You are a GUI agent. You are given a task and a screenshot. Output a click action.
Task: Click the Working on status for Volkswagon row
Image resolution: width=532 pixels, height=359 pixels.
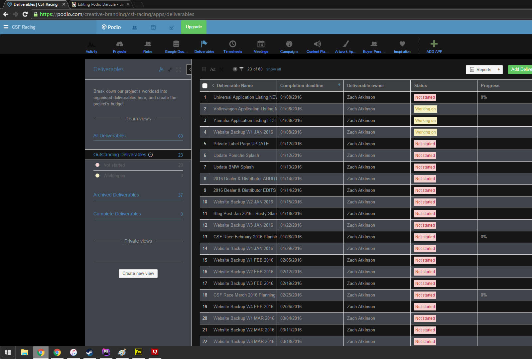click(425, 109)
